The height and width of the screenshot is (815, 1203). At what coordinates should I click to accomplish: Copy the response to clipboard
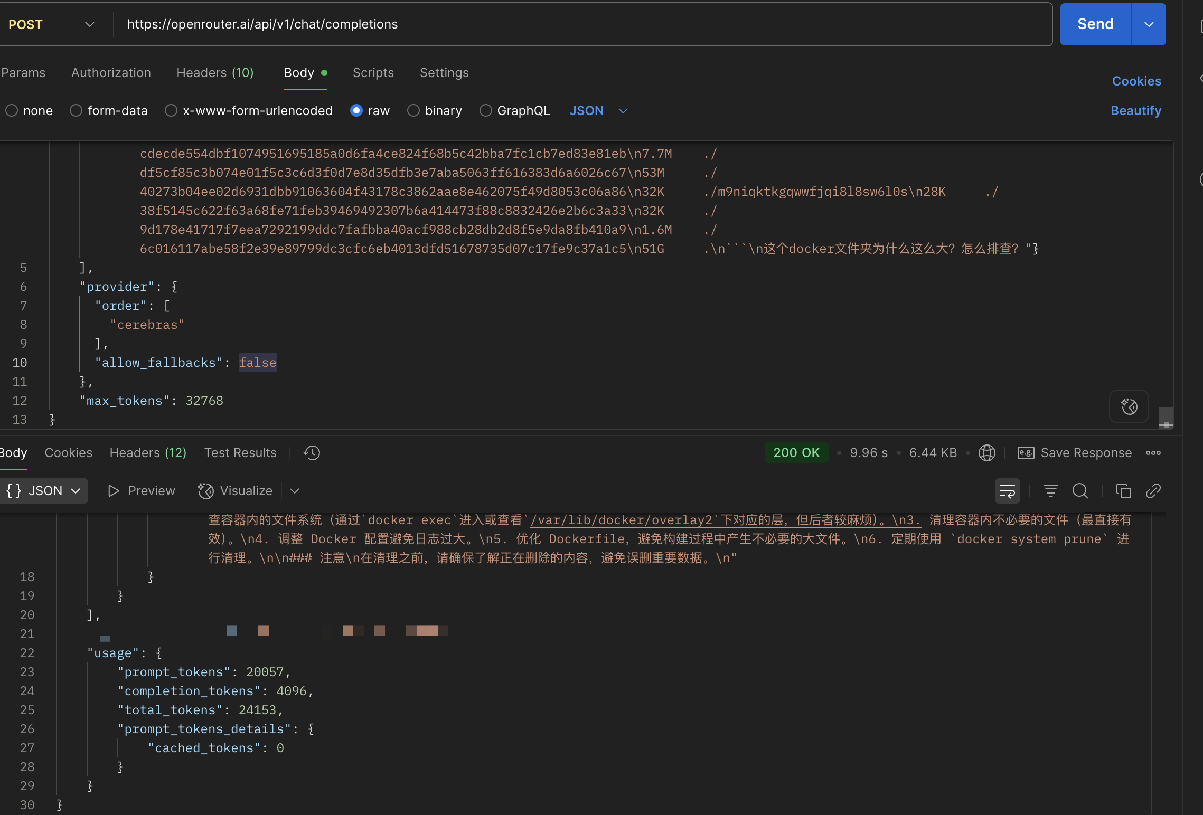[1123, 491]
